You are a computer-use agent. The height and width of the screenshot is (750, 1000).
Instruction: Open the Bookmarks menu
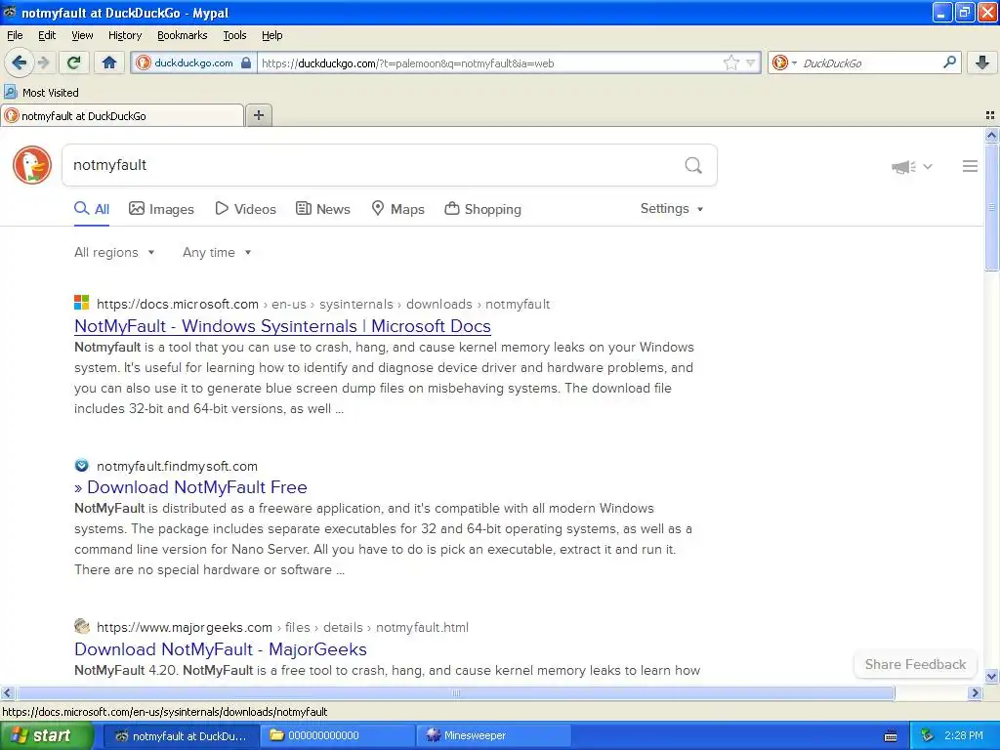[183, 35]
